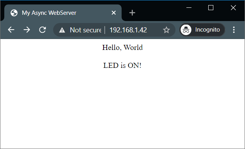Bookmark this page with the star icon
The height and width of the screenshot is (149, 245).
(166, 30)
